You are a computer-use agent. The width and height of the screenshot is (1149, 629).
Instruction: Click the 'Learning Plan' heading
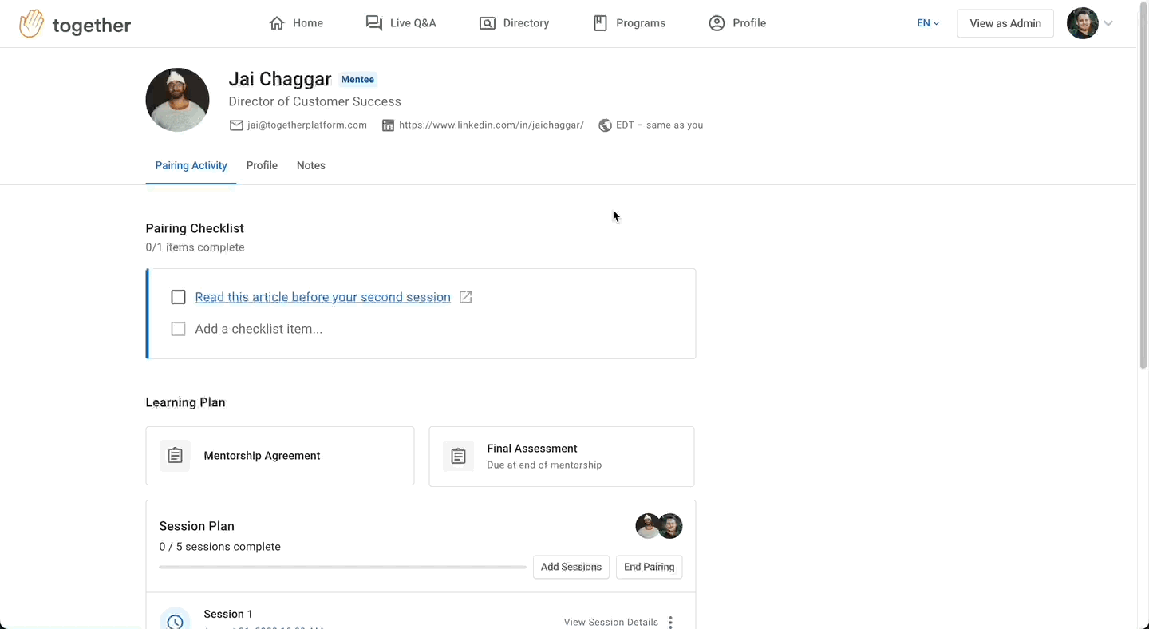point(186,402)
